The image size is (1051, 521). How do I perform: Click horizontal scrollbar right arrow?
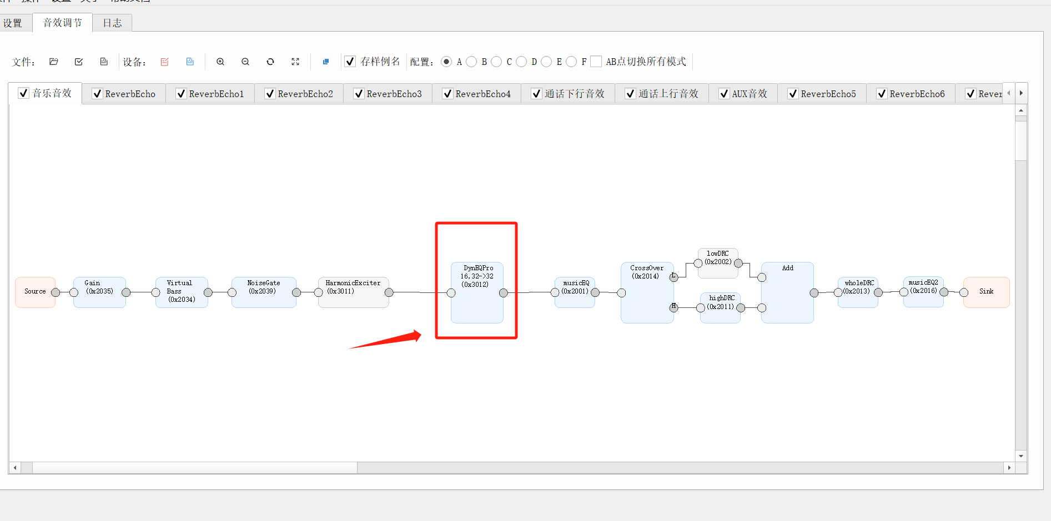click(1009, 468)
